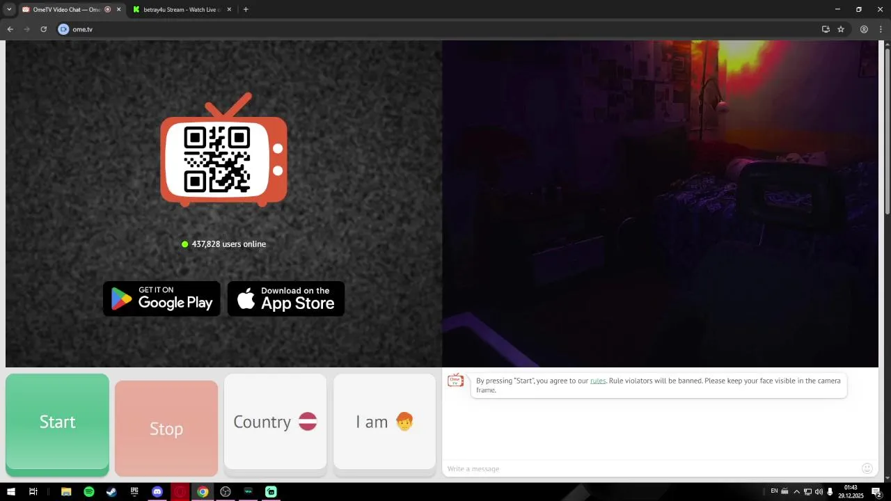This screenshot has width=891, height=501.
Task: Click the touch keyboard tray icon
Action: [784, 491]
